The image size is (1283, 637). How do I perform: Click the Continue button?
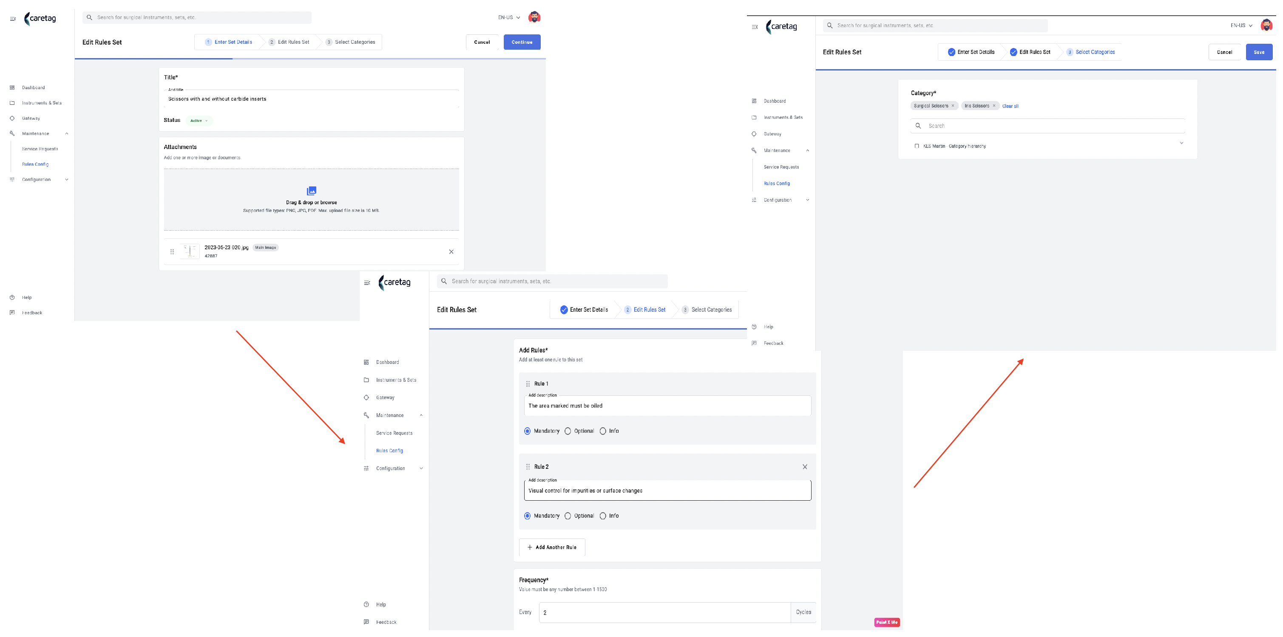pyautogui.click(x=522, y=42)
